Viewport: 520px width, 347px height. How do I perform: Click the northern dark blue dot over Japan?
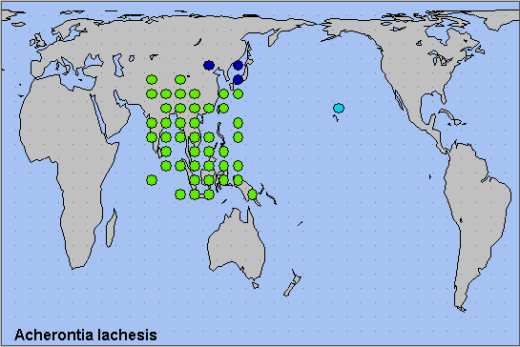click(x=238, y=65)
